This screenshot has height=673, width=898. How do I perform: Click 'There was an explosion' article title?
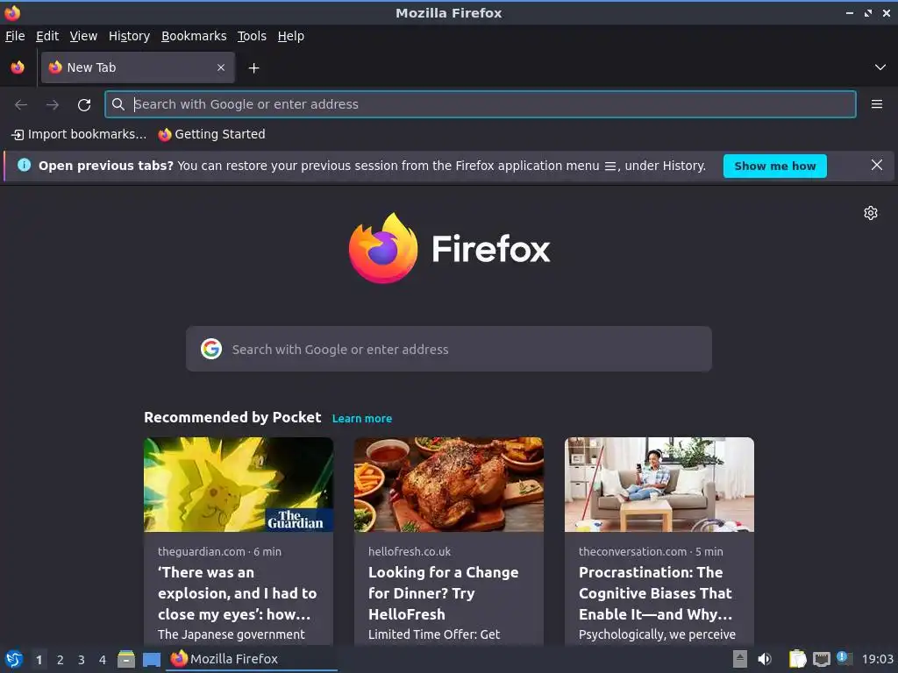[237, 593]
